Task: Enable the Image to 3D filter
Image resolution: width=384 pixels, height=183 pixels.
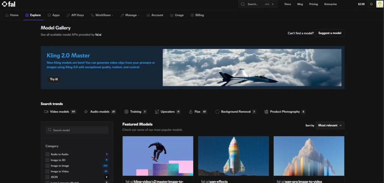Action: [x=47, y=160]
